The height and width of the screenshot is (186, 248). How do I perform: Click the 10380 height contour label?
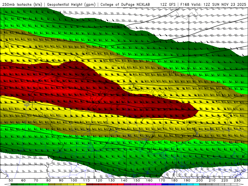point(189,122)
